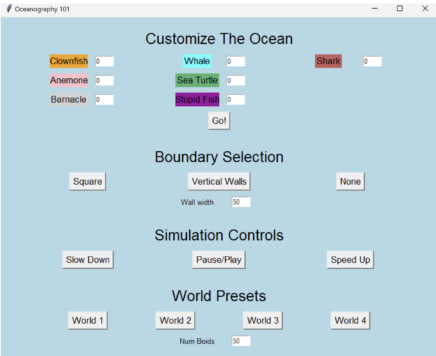Click the orange Clownfish label
436x356 pixels.
(69, 61)
